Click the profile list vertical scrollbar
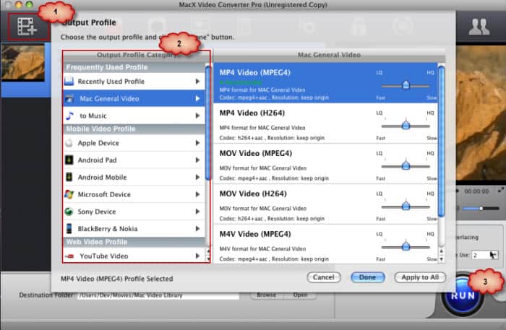The width and height of the screenshot is (506, 330). pos(441,141)
